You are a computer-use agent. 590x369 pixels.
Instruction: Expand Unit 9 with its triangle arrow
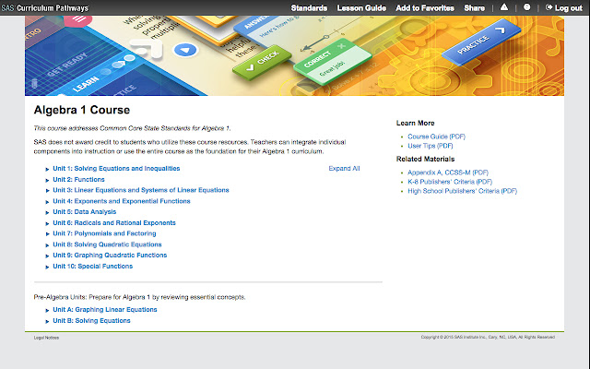[x=47, y=256]
